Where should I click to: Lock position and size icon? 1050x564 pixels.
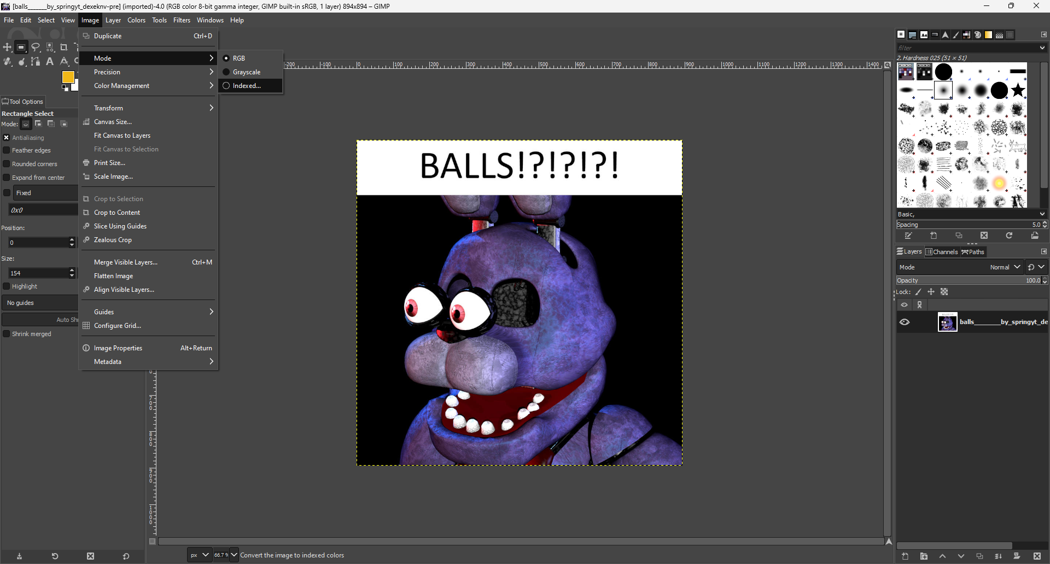click(931, 292)
